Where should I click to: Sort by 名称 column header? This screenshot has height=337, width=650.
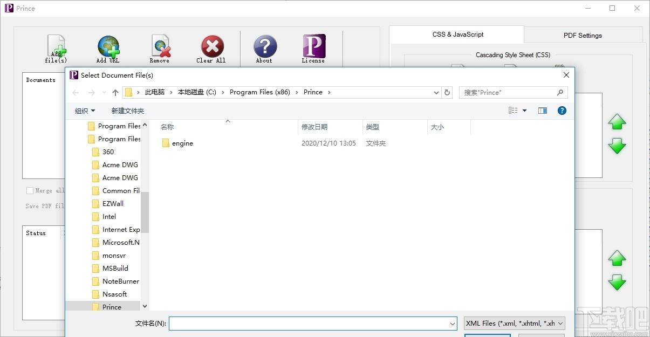[167, 127]
